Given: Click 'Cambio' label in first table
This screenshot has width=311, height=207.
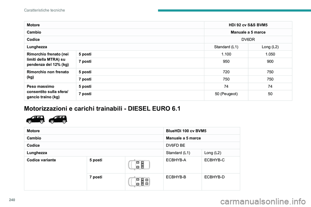Looking at the screenshot, I should (x=34, y=32).
